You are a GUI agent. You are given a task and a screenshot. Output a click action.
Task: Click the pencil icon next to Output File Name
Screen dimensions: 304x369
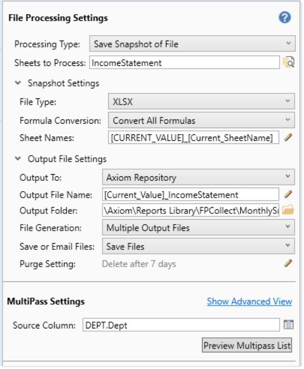tap(288, 195)
